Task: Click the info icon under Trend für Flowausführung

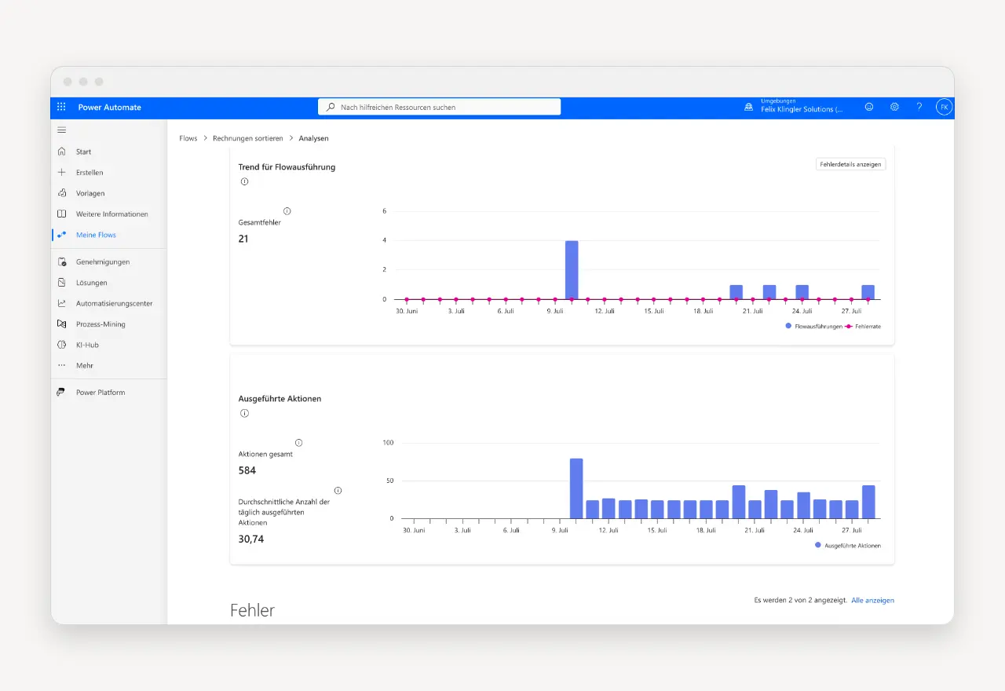Action: [244, 181]
